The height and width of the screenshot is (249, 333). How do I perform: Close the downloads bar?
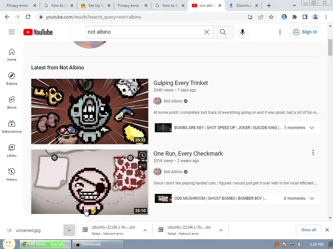(x=327, y=230)
